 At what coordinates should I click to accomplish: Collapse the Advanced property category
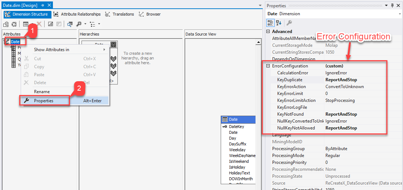pyautogui.click(x=268, y=32)
